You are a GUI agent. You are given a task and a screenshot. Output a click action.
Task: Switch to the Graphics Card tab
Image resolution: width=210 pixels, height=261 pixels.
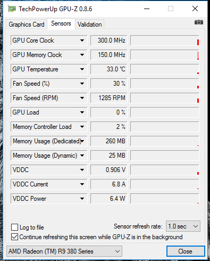[27, 25]
